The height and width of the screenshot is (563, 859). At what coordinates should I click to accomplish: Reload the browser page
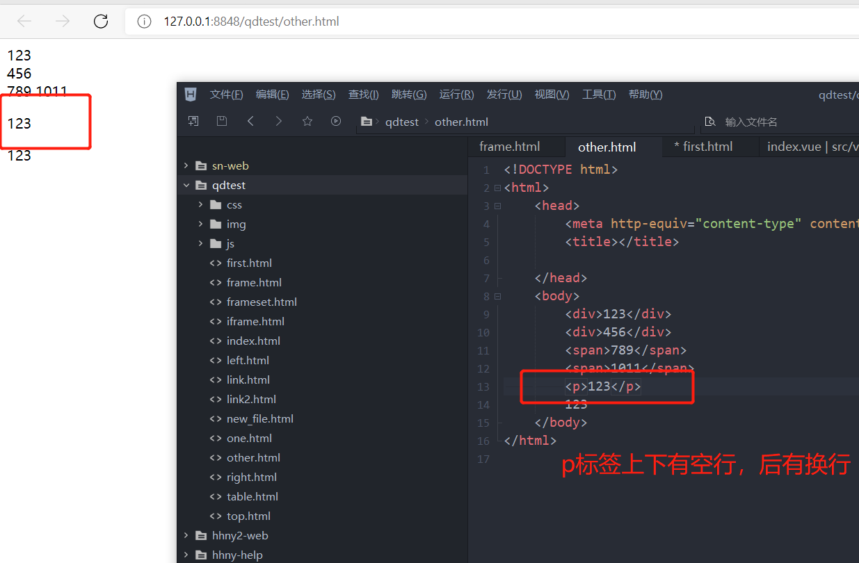(101, 22)
